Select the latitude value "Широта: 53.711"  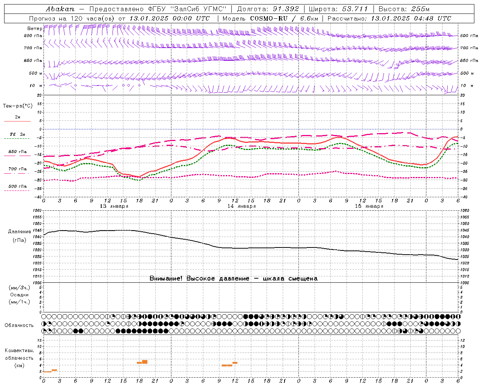tap(339, 9)
